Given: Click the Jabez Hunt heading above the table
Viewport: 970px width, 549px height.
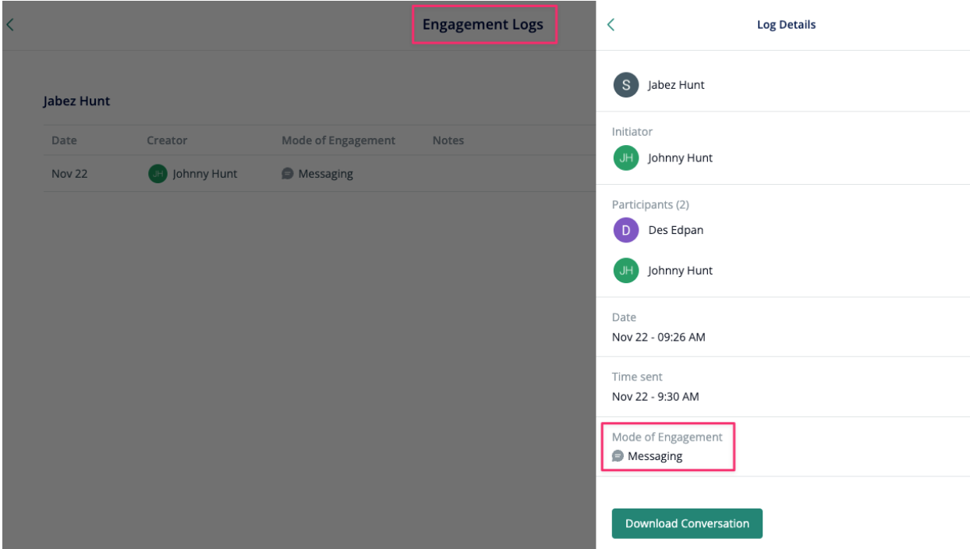Looking at the screenshot, I should tap(76, 101).
